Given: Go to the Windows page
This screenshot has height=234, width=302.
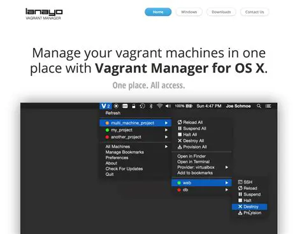Looking at the screenshot, I should pos(189,12).
